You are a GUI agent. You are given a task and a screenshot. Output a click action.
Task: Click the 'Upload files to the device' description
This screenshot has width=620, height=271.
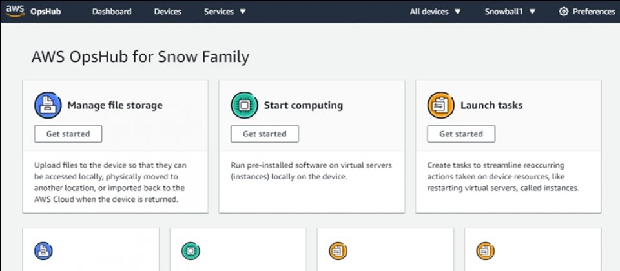[x=110, y=182]
